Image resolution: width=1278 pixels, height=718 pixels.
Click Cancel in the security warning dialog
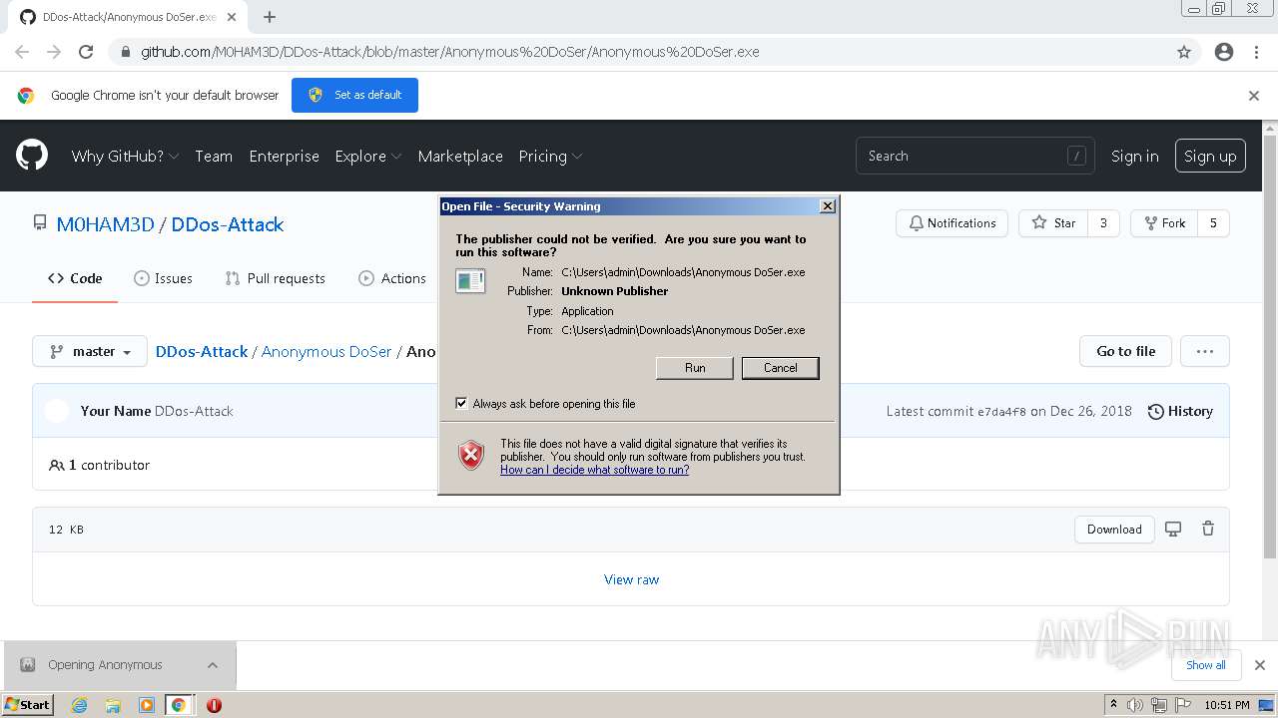781,368
